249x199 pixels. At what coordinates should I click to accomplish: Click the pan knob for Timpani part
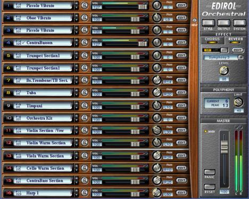click(157, 105)
